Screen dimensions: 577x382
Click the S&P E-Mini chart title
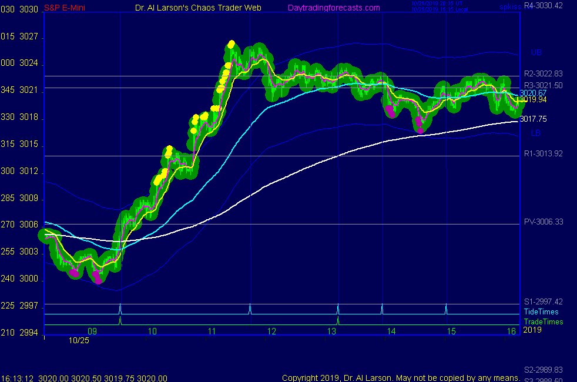pos(65,8)
